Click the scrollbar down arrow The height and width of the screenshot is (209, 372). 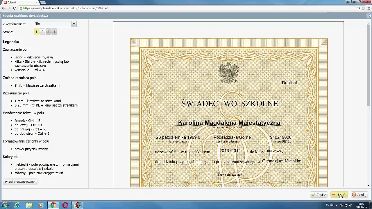coord(369,185)
